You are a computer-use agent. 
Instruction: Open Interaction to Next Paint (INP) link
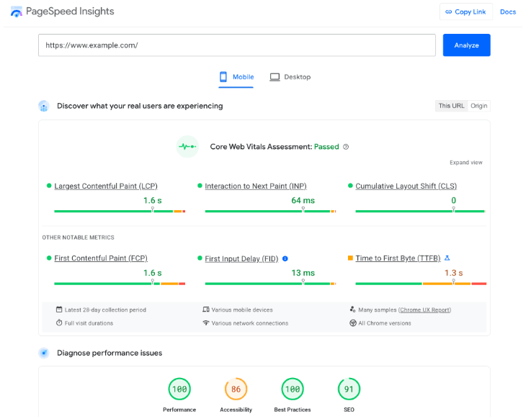pos(256,186)
